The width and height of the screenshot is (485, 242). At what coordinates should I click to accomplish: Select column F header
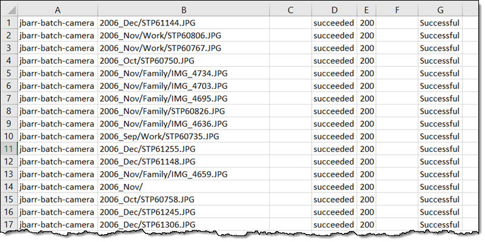(397, 10)
